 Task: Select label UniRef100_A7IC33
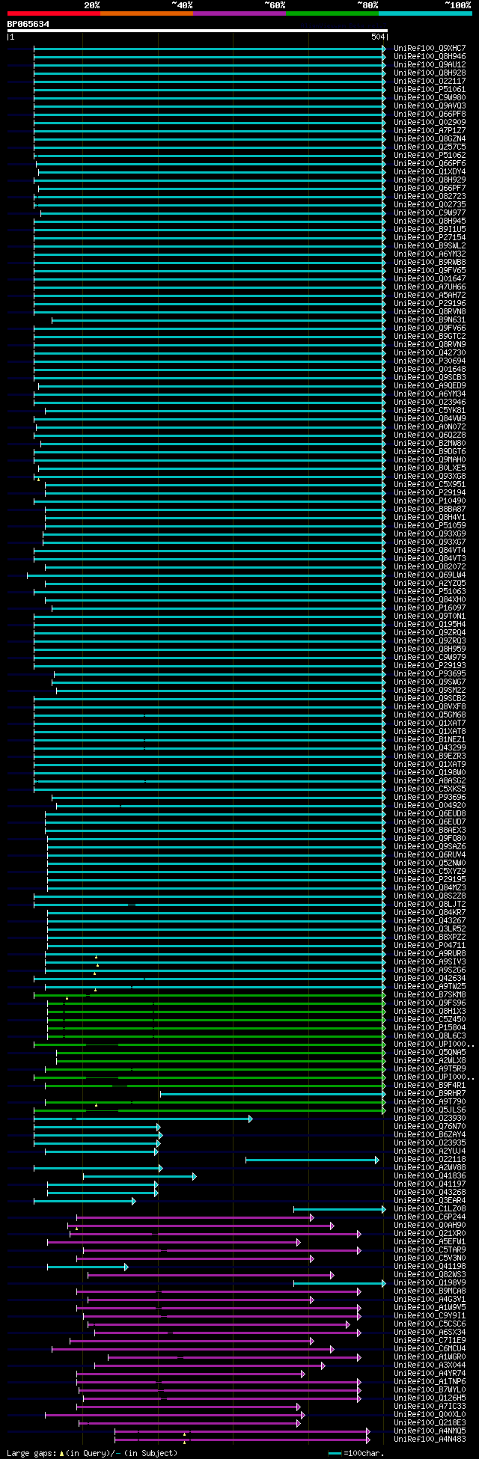point(430,1407)
